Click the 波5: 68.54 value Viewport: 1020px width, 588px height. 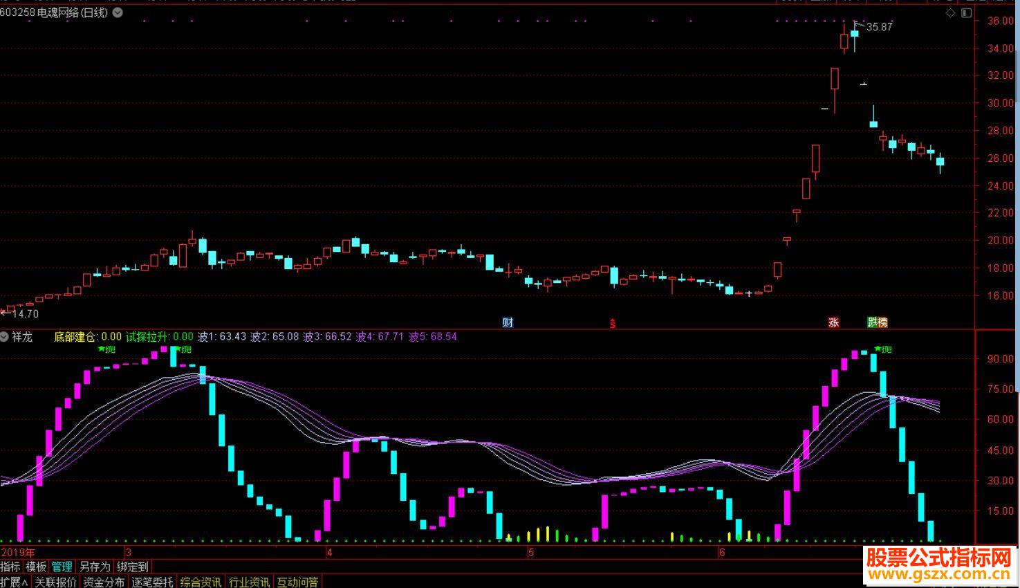(x=433, y=337)
